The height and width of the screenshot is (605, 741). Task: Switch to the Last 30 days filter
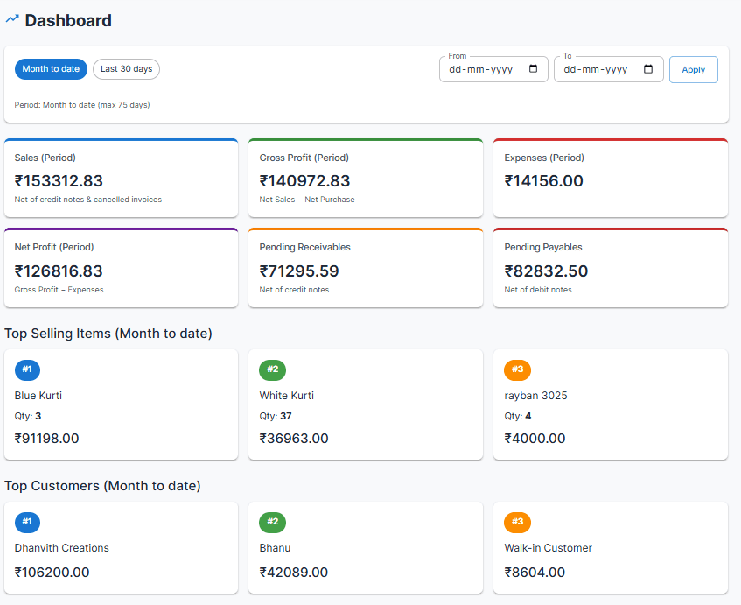(125, 68)
